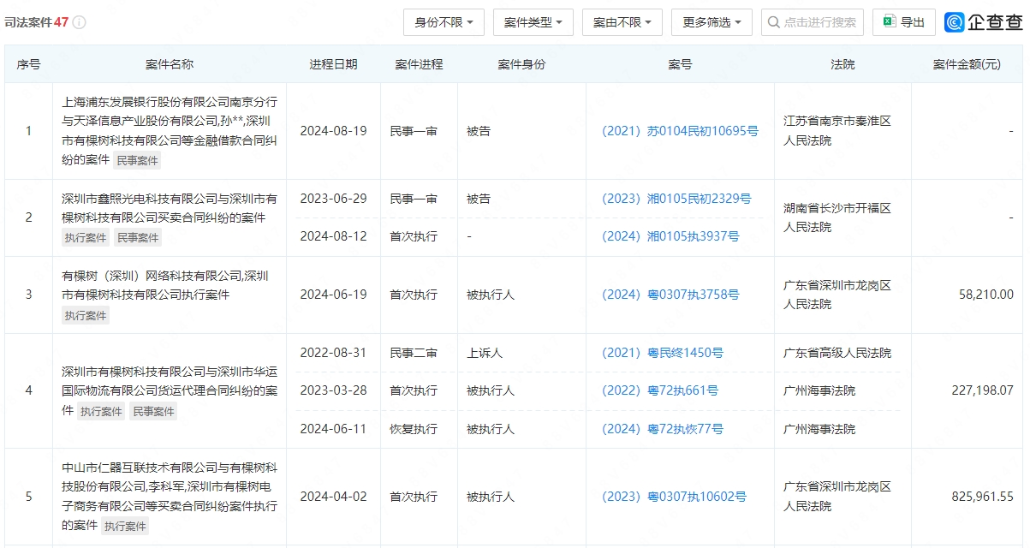Image resolution: width=1030 pixels, height=548 pixels.
Task: Click the date 2022-08-31
Action: coord(333,353)
